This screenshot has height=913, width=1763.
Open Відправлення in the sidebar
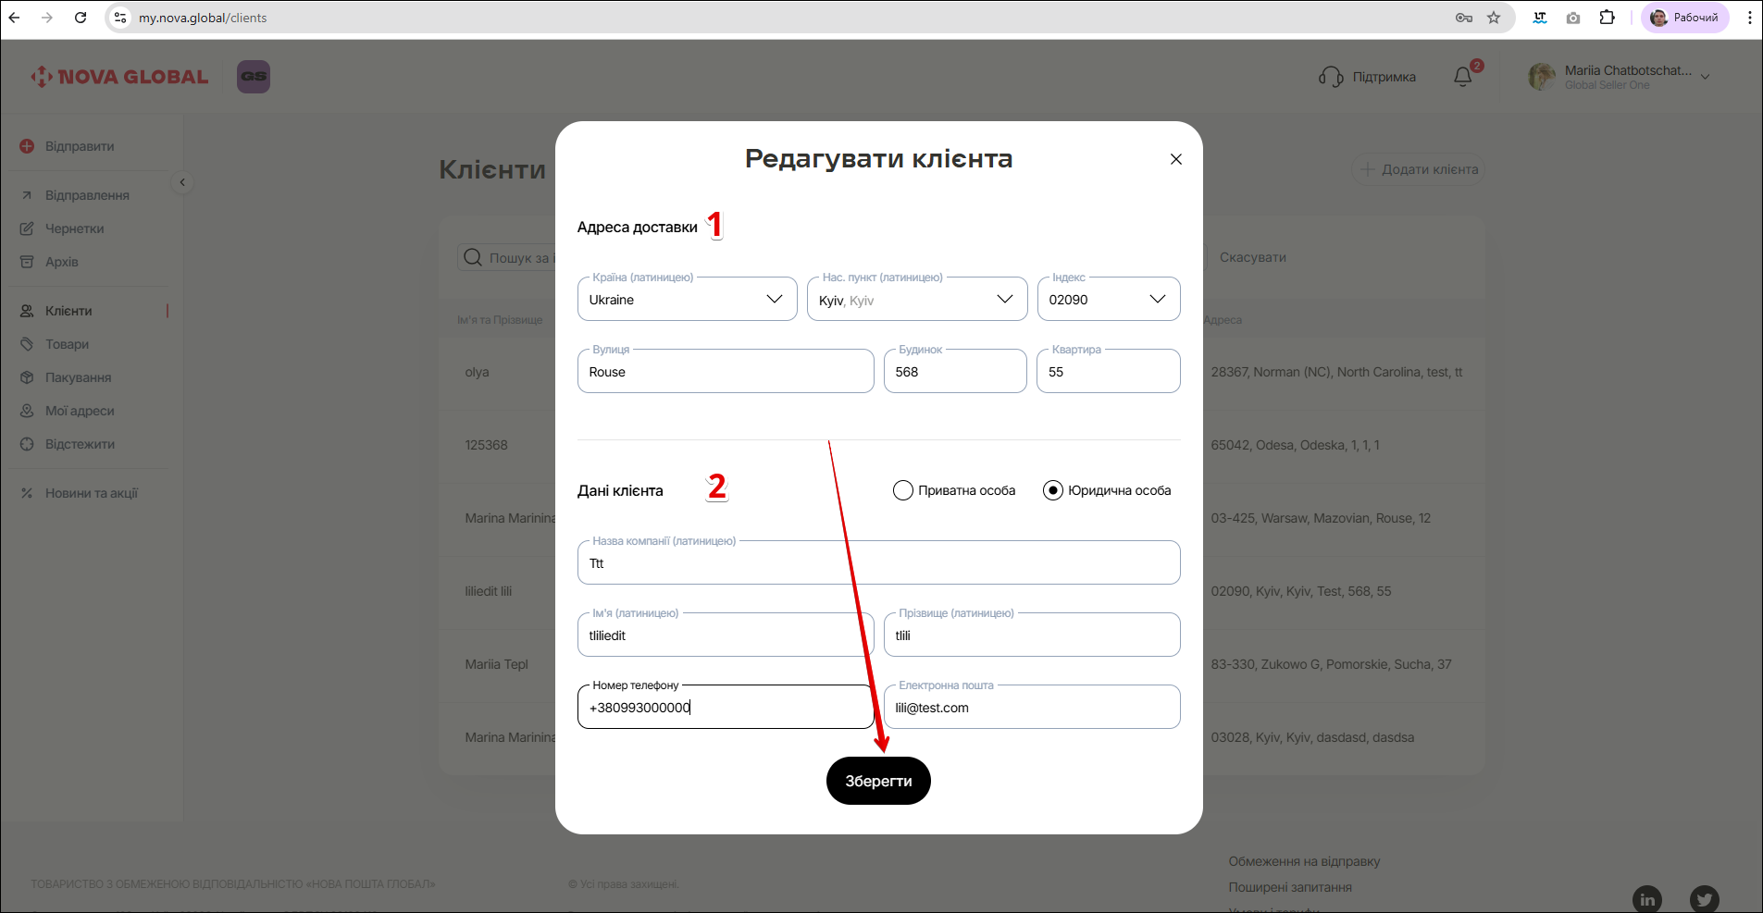pos(76,195)
